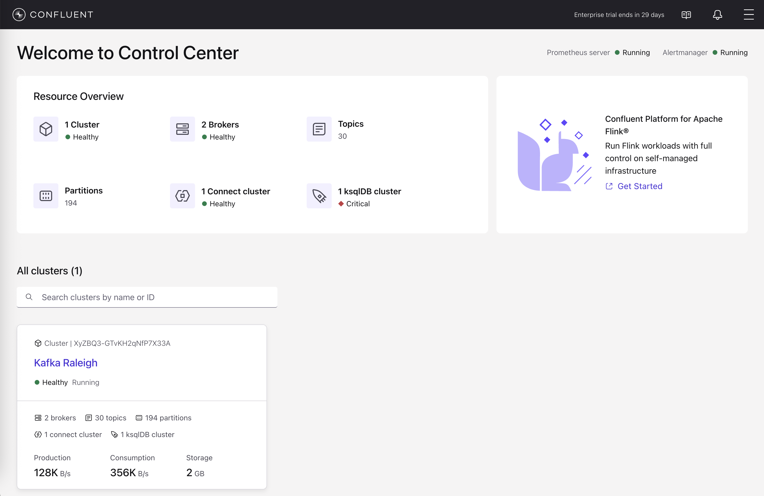Screen dimensions: 764x496
Task: Click the ksqlDB rocket icon
Action: tap(319, 196)
